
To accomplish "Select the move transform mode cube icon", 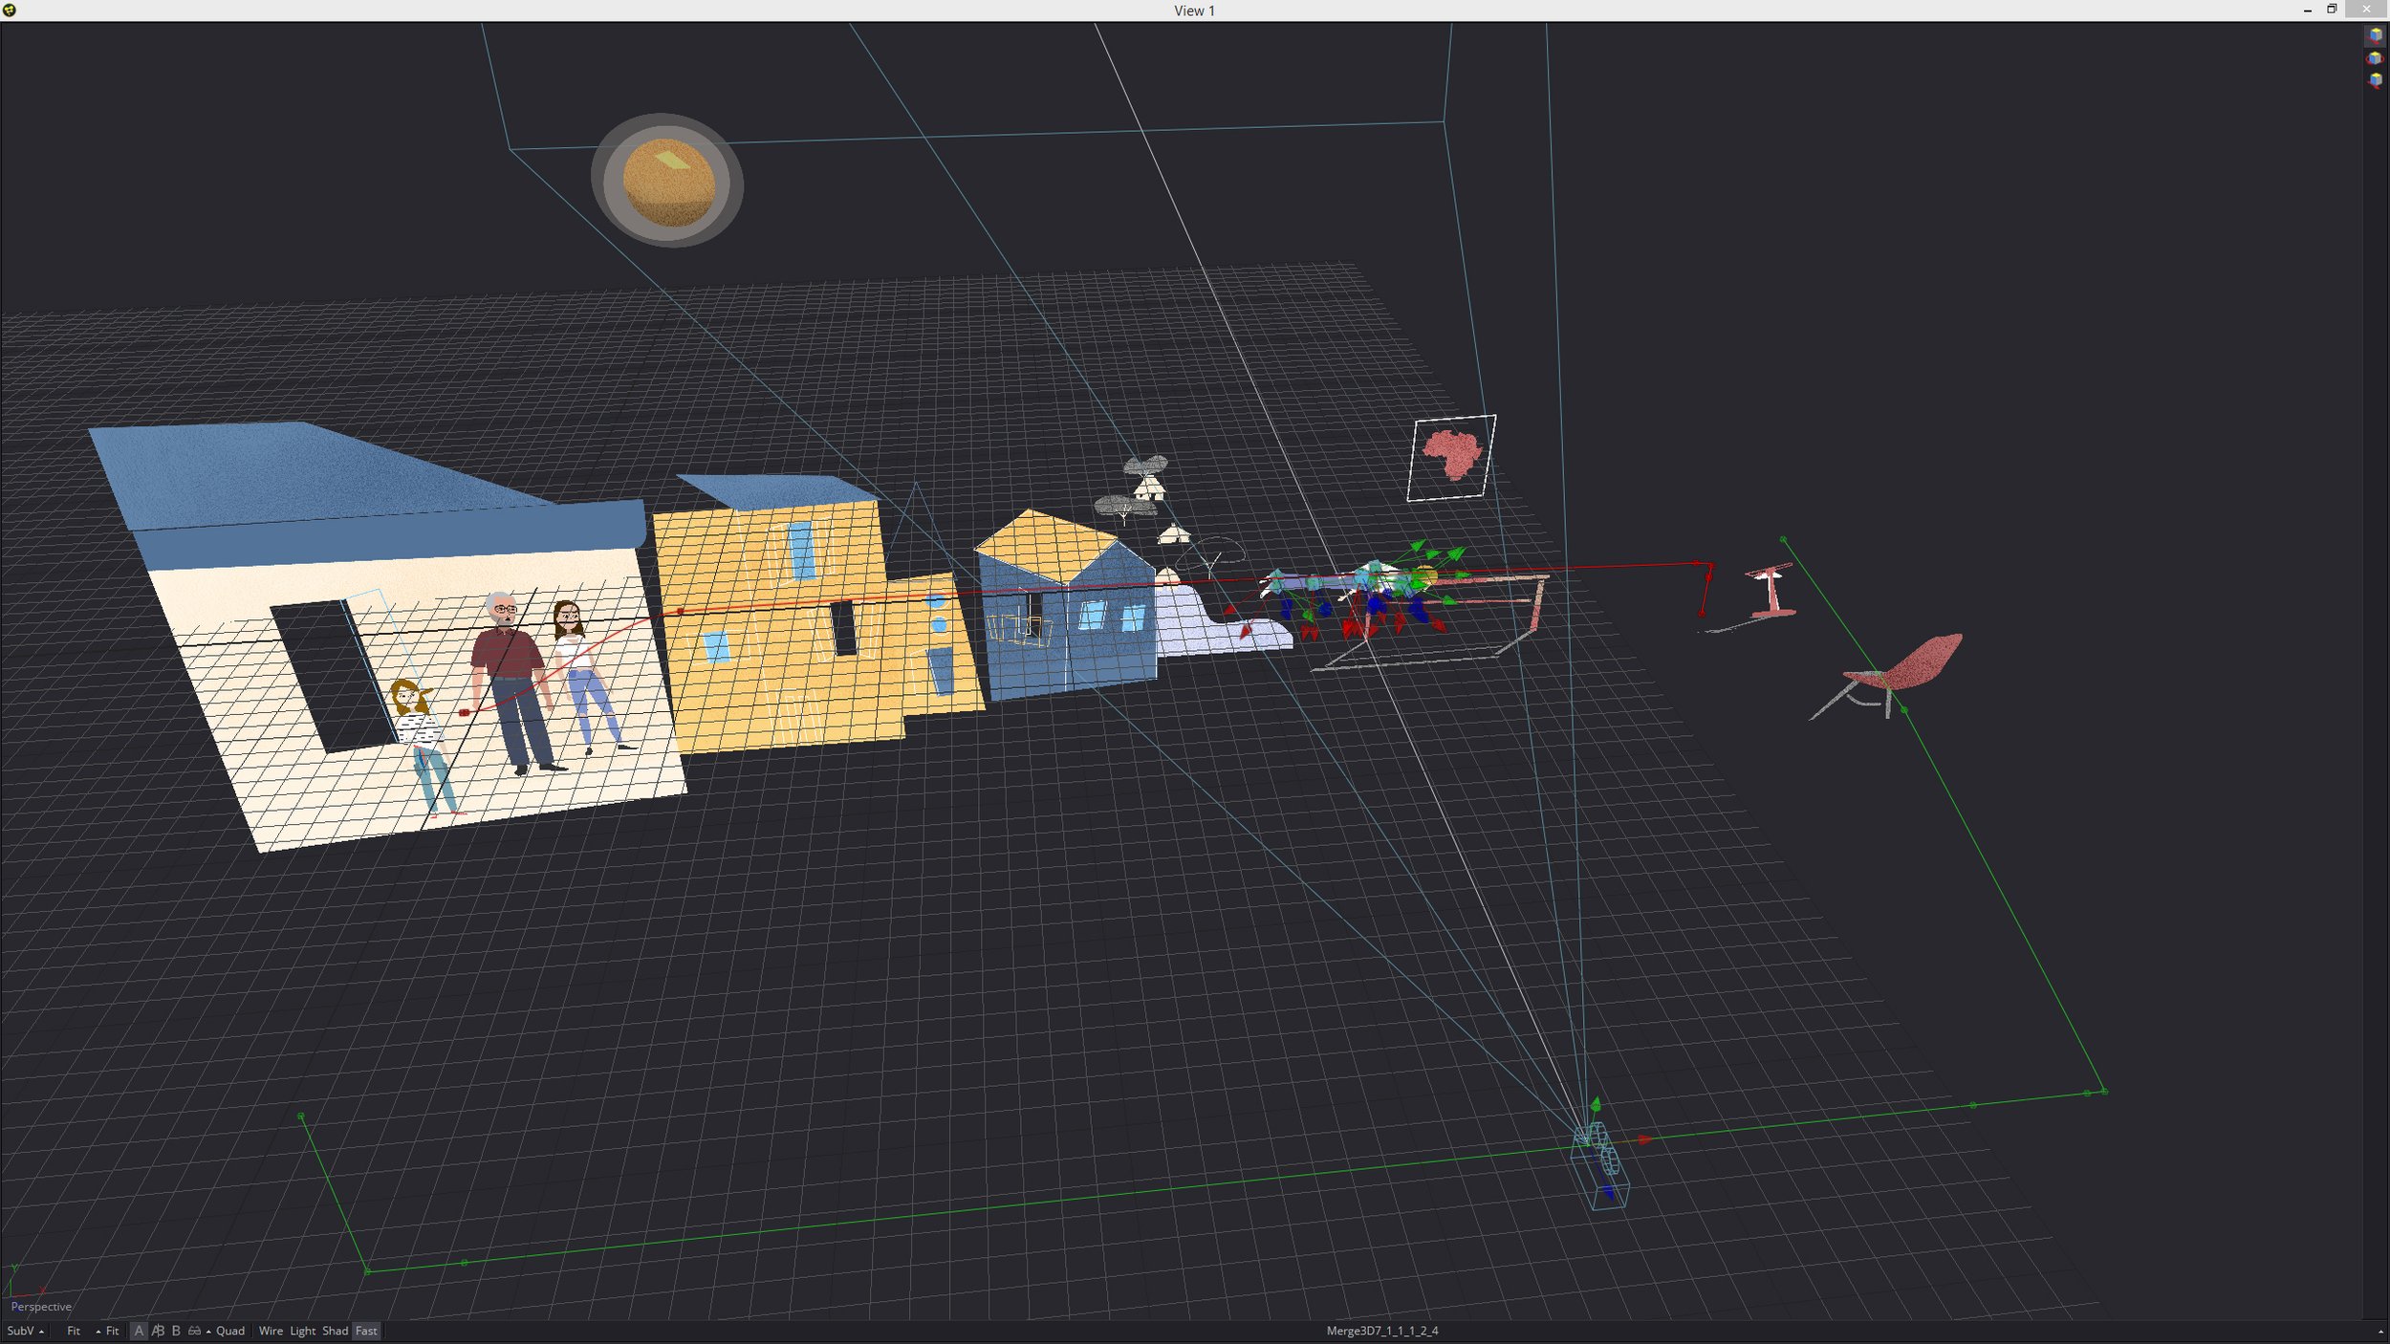I will (2375, 35).
